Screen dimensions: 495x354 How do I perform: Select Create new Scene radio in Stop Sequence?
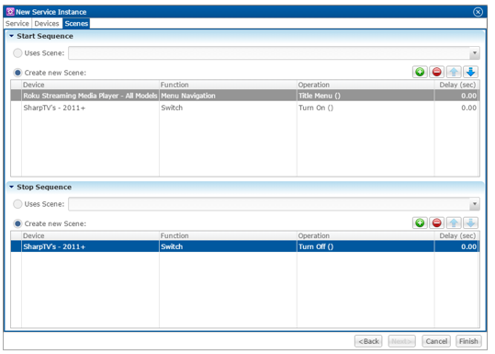17,223
